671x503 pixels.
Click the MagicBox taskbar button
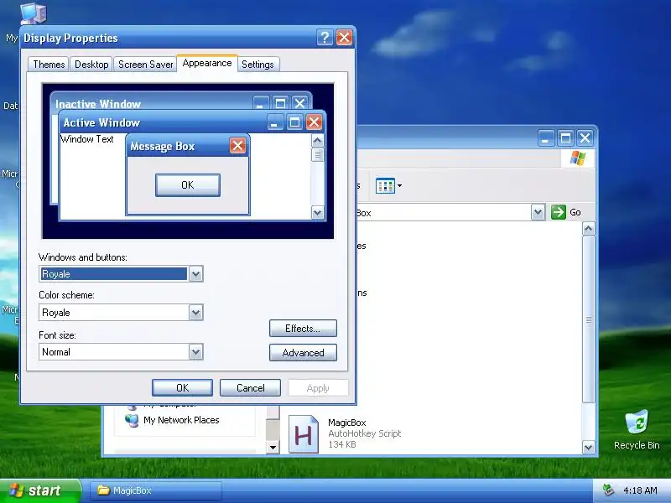[156, 490]
